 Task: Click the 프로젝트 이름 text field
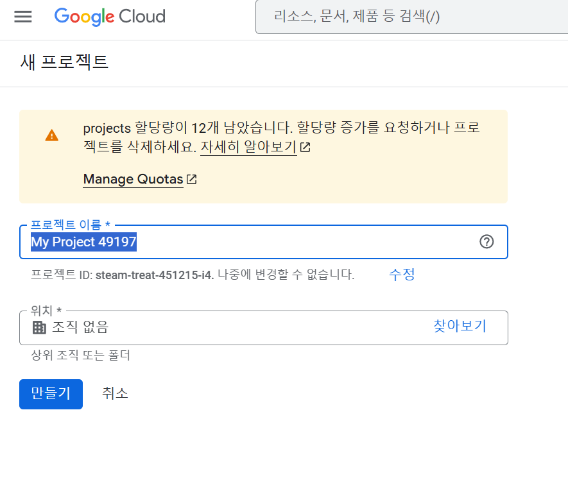point(264,242)
